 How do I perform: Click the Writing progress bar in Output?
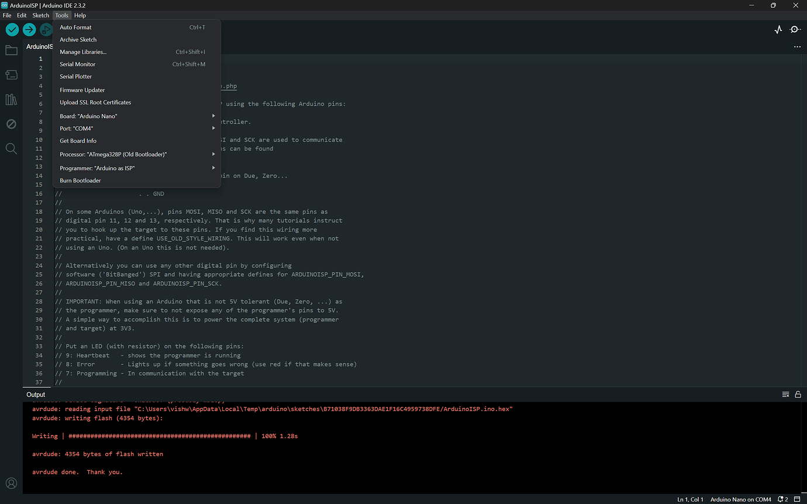(x=164, y=436)
